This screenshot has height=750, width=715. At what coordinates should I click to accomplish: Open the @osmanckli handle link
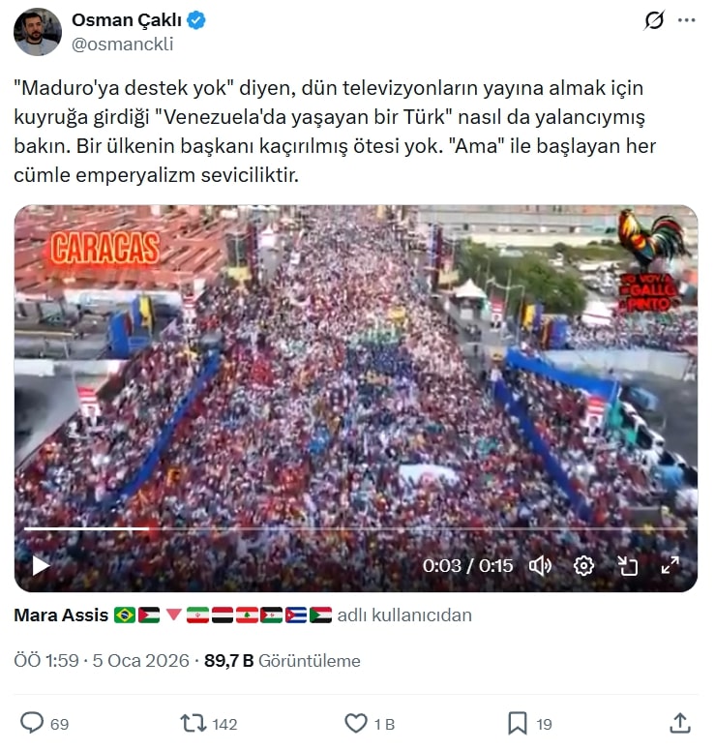pos(123,44)
